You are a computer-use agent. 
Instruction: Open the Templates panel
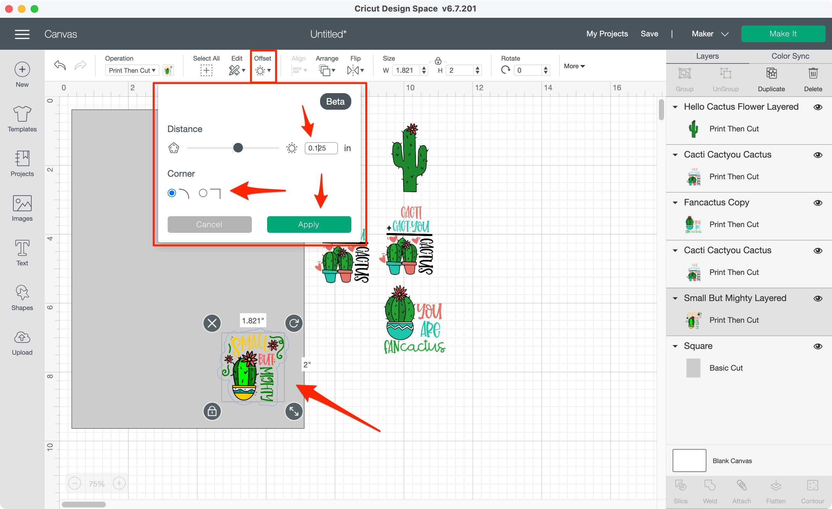[22, 114]
